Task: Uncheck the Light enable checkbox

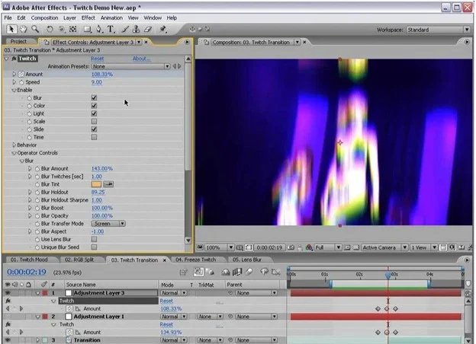Action: [x=94, y=113]
